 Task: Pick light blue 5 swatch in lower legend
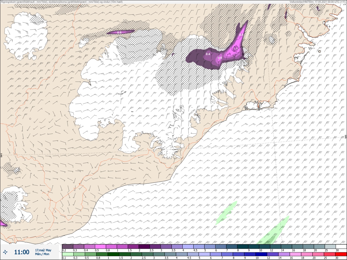click(204, 255)
